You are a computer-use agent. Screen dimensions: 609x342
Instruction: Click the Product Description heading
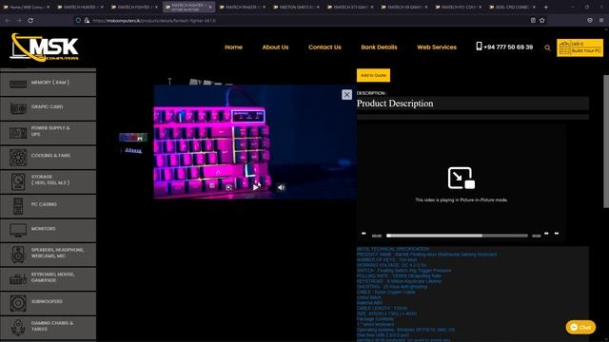point(395,104)
